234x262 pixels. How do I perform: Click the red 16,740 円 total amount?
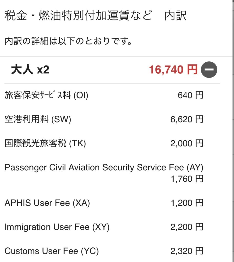173,70
